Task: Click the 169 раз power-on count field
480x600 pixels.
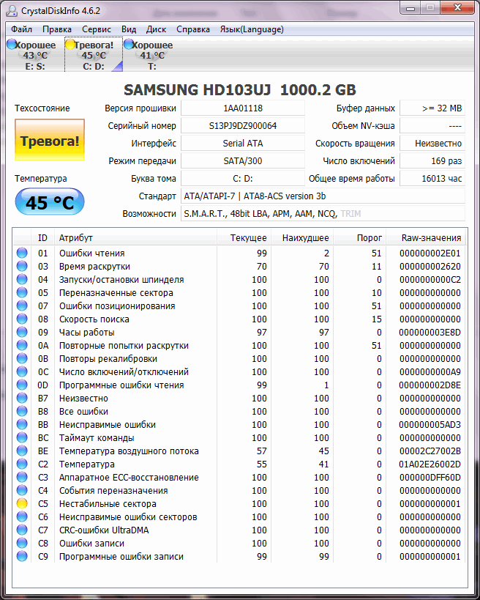Action: tap(432, 161)
